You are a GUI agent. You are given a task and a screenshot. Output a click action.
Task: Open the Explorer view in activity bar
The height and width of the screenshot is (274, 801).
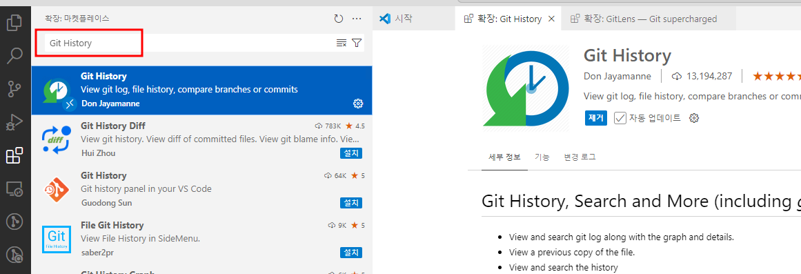(14, 23)
